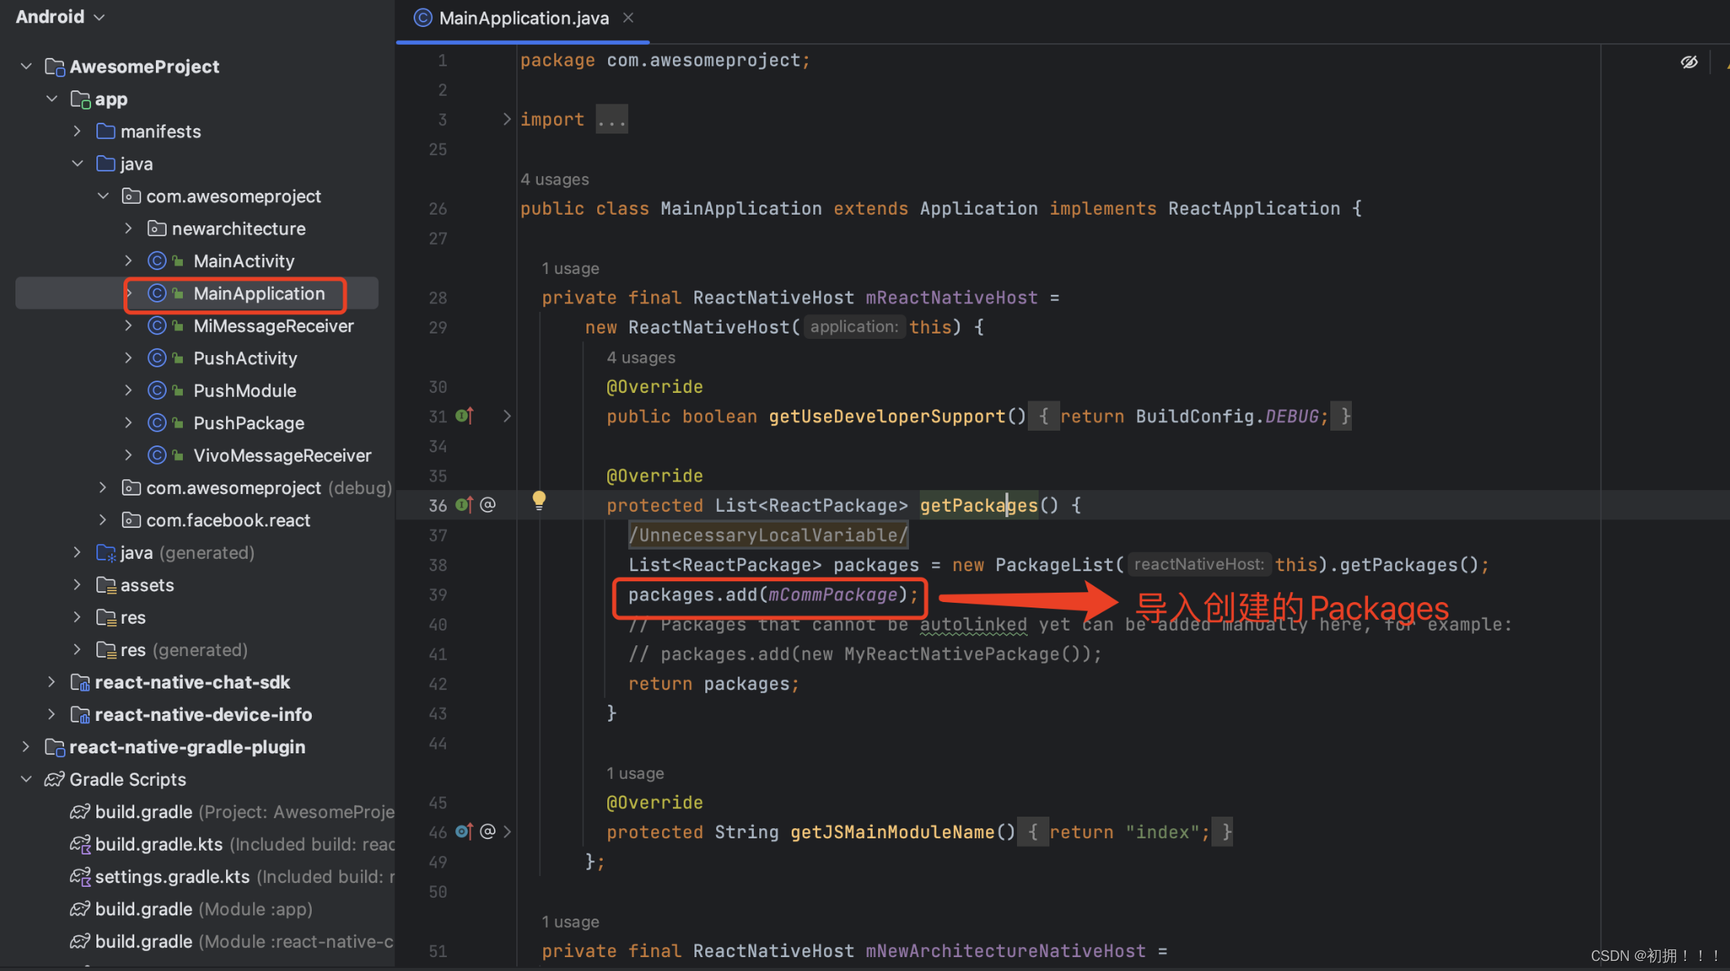This screenshot has width=1730, height=971.
Task: Collapse the java folder in the project tree
Action: [77, 164]
